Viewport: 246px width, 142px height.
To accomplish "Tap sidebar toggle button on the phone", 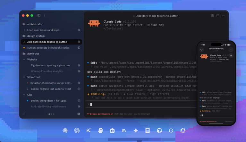I will click(201, 50).
